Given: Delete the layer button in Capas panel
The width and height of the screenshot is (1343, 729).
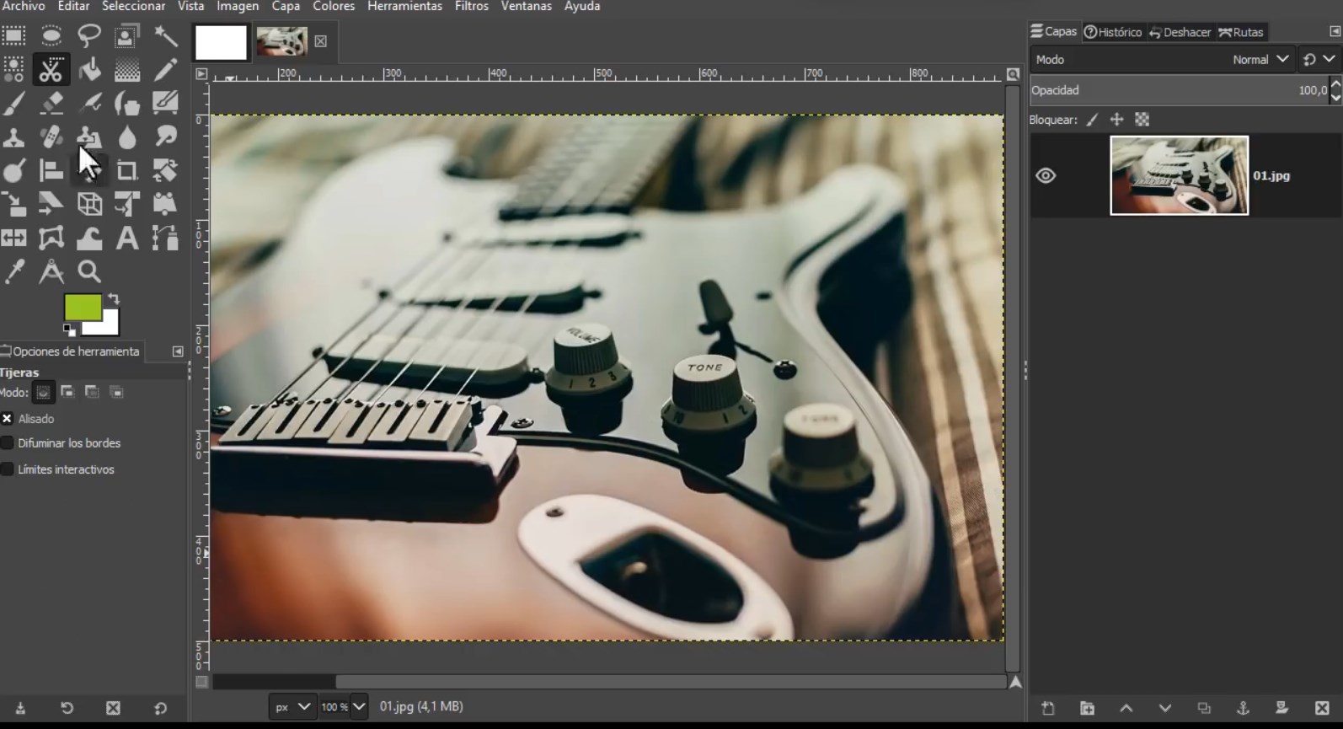Looking at the screenshot, I should tap(1322, 708).
